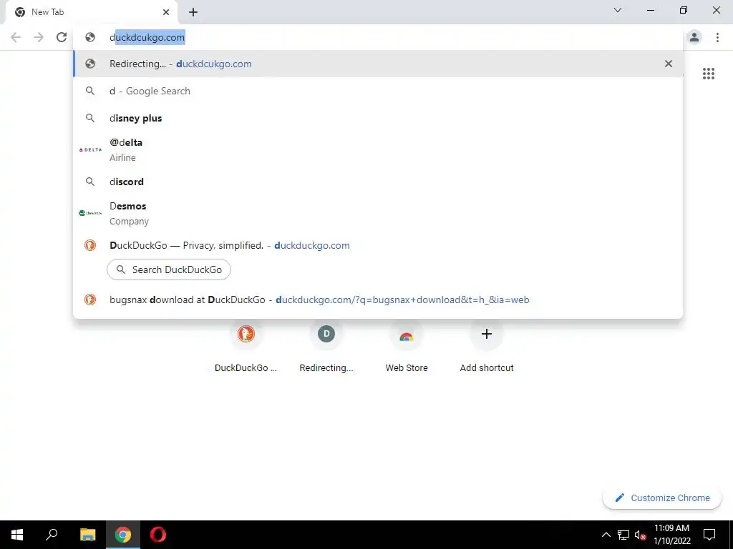Click inside the address bar text
This screenshot has width=733, height=549.
147,37
